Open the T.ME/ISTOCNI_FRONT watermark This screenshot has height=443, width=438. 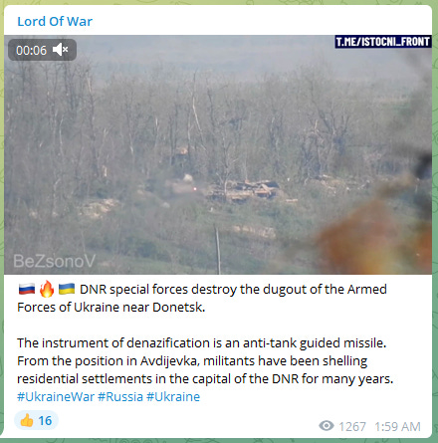383,42
